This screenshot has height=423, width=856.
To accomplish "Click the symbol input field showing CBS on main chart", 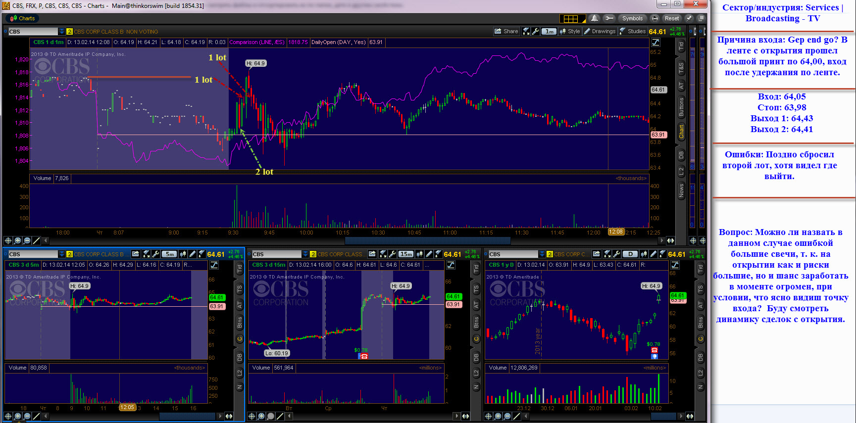I will click(x=33, y=31).
